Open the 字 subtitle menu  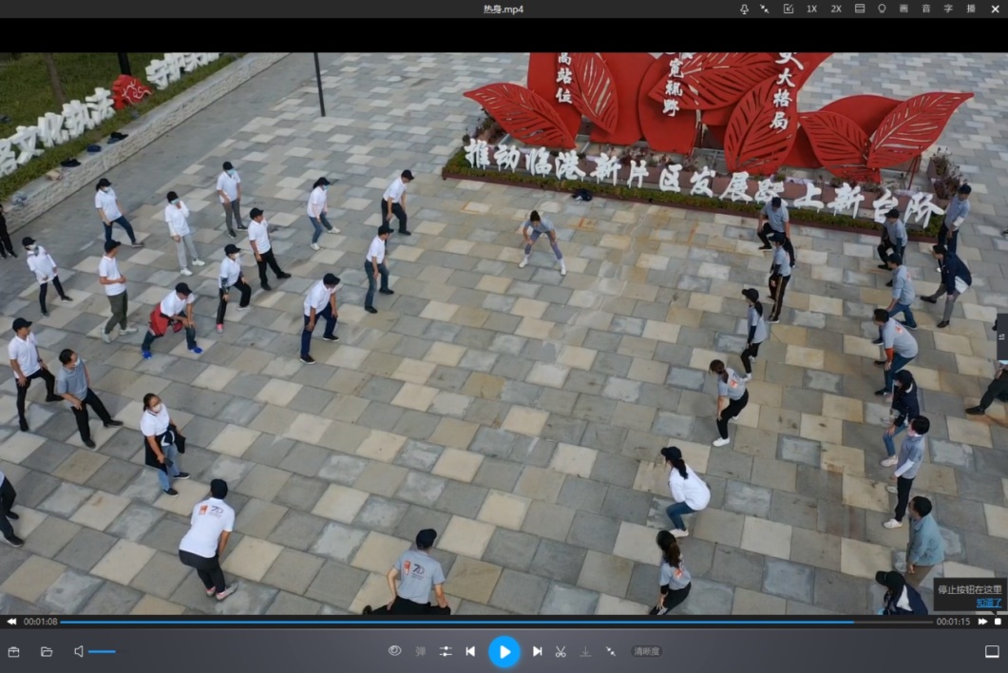pos(948,9)
